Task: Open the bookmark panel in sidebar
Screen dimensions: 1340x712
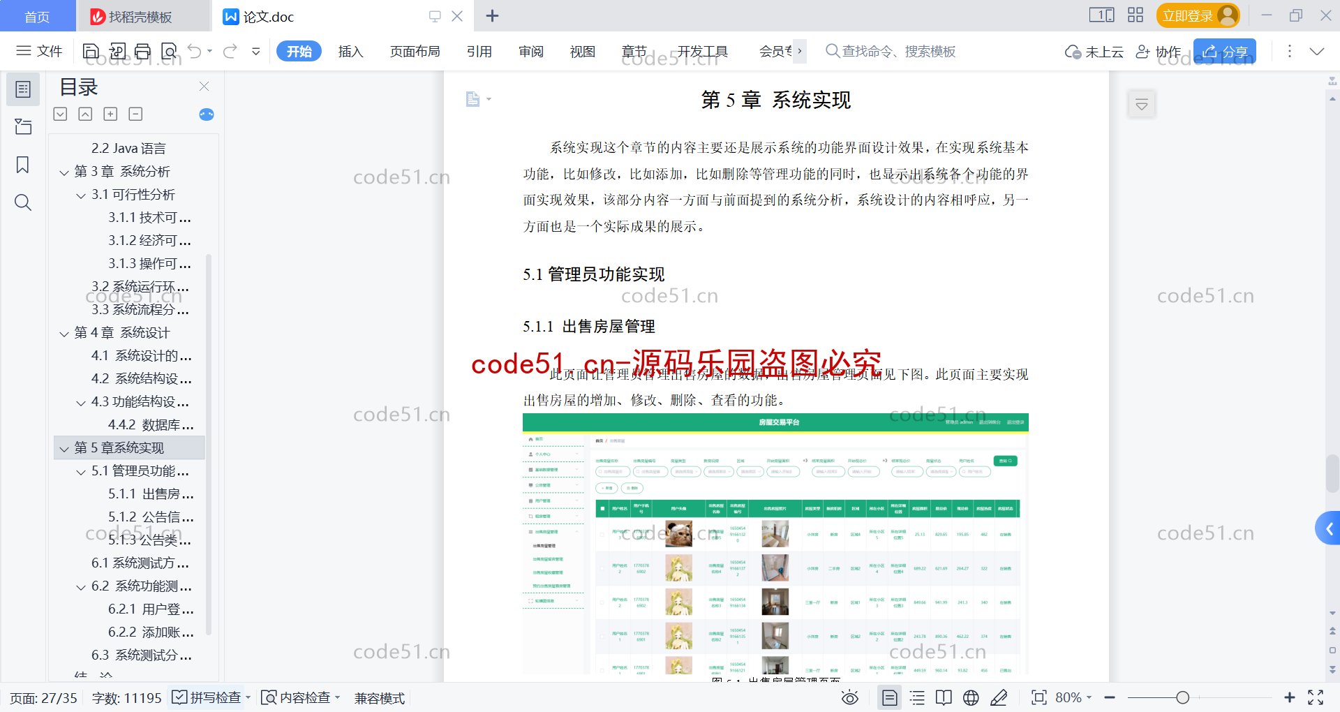Action: coord(23,165)
